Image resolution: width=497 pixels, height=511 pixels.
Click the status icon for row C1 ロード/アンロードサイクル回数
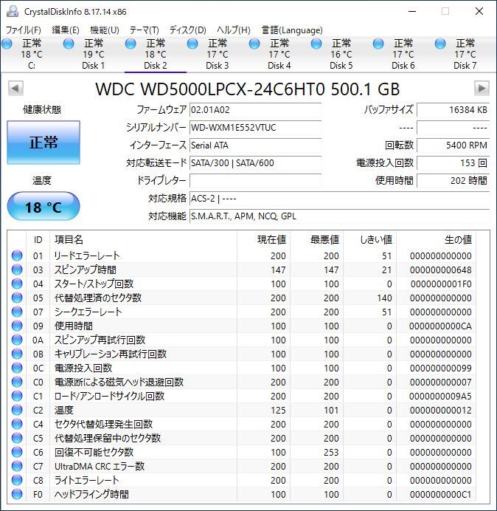(x=17, y=396)
